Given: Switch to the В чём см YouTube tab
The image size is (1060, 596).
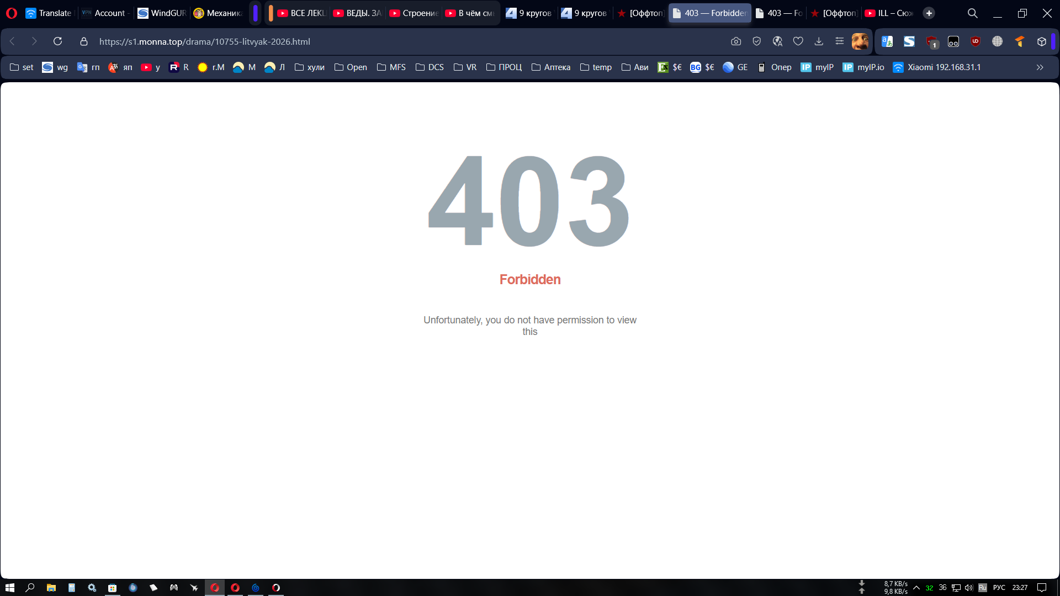Looking at the screenshot, I should tap(470, 13).
